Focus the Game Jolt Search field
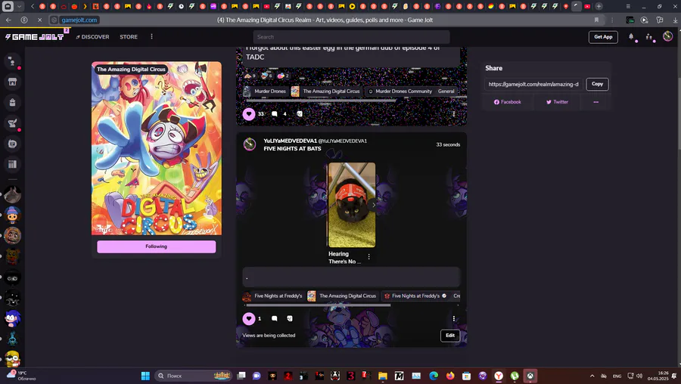Image resolution: width=681 pixels, height=384 pixels. point(351,37)
